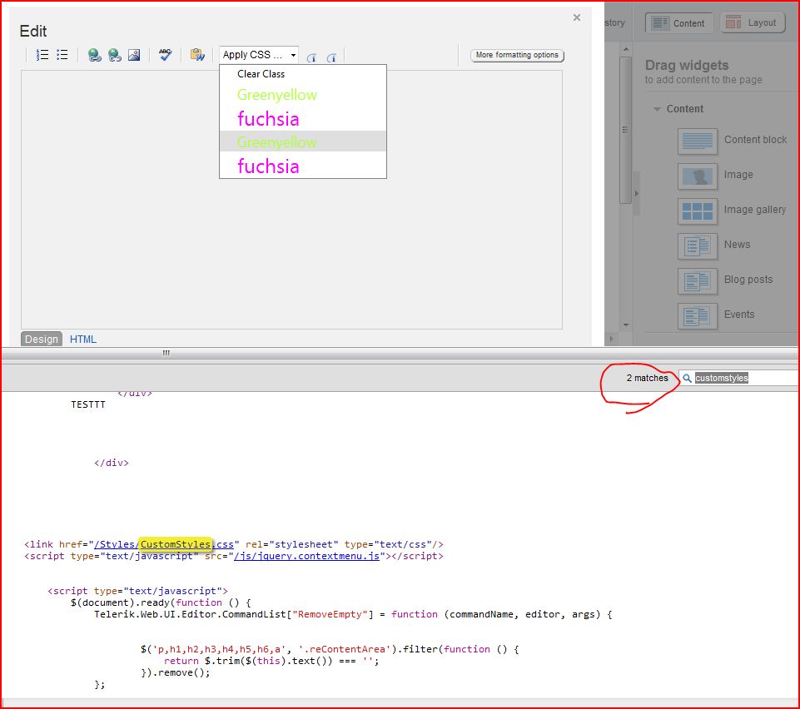Open the insert image tool
Screen dimensions: 800x709
pyautogui.click(x=134, y=55)
